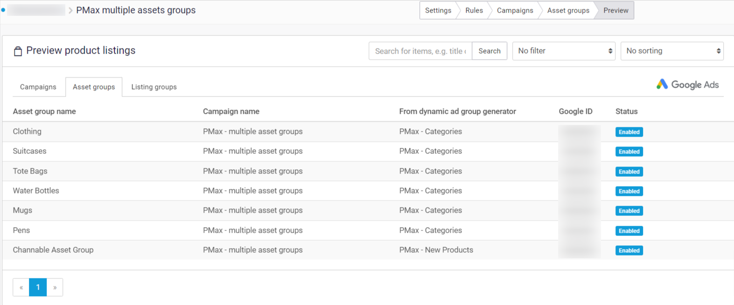Viewport: 734px width, 305px height.
Task: Click the Campaign name column header
Action: (x=231, y=111)
